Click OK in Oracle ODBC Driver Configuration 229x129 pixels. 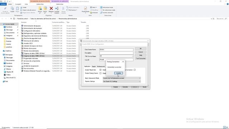(141, 48)
